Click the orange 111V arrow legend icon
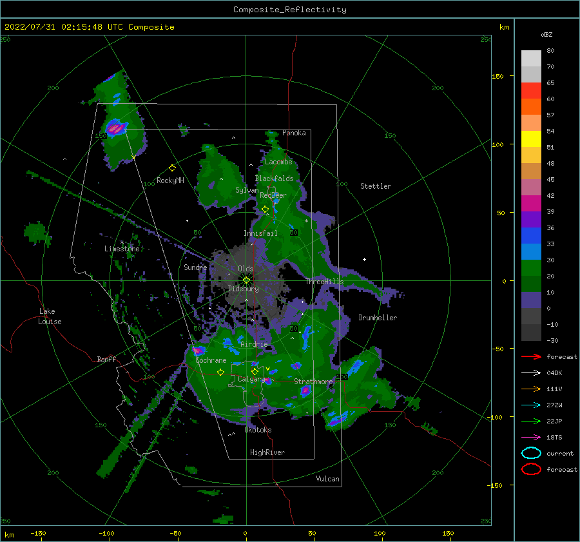580x542 pixels. [531, 389]
